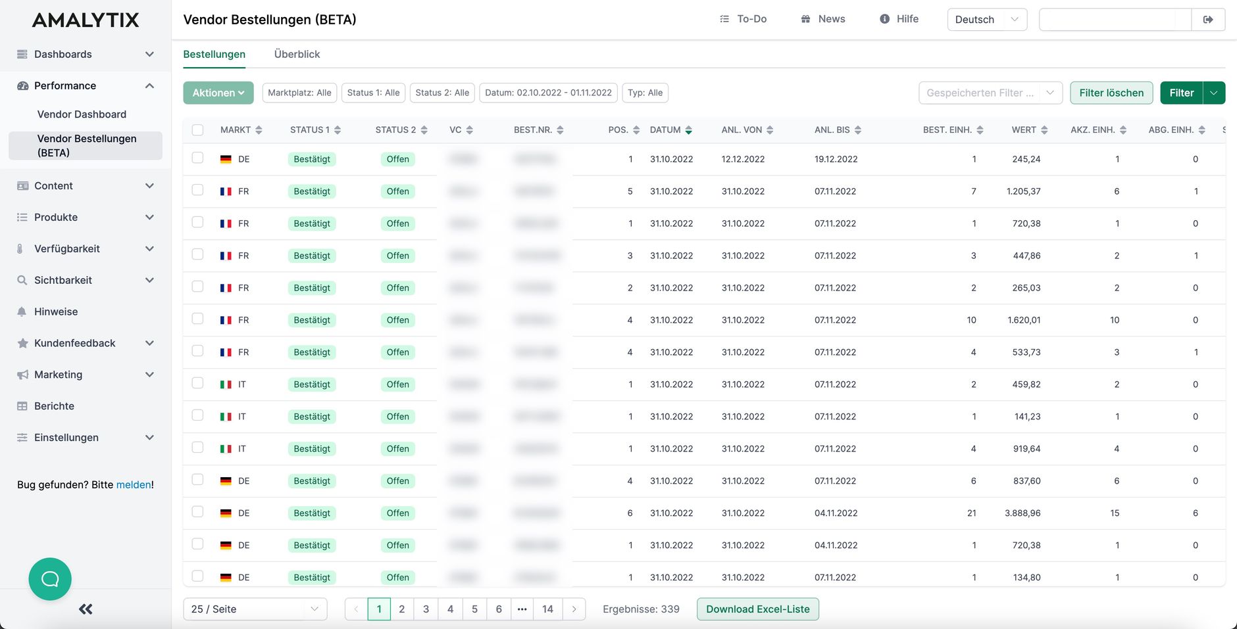The height and width of the screenshot is (629, 1237).
Task: Sort by VC column sort icon
Action: (x=470, y=130)
